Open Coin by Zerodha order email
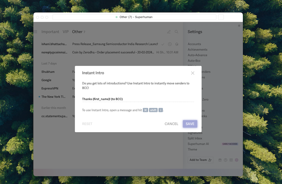This screenshot has width=282, height=184. 110,52
